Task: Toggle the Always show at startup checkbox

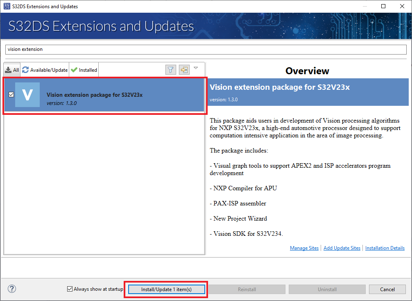Action: (70, 289)
